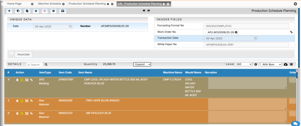
Task: Open calendar icon for the Date field
Action: pos(70,27)
